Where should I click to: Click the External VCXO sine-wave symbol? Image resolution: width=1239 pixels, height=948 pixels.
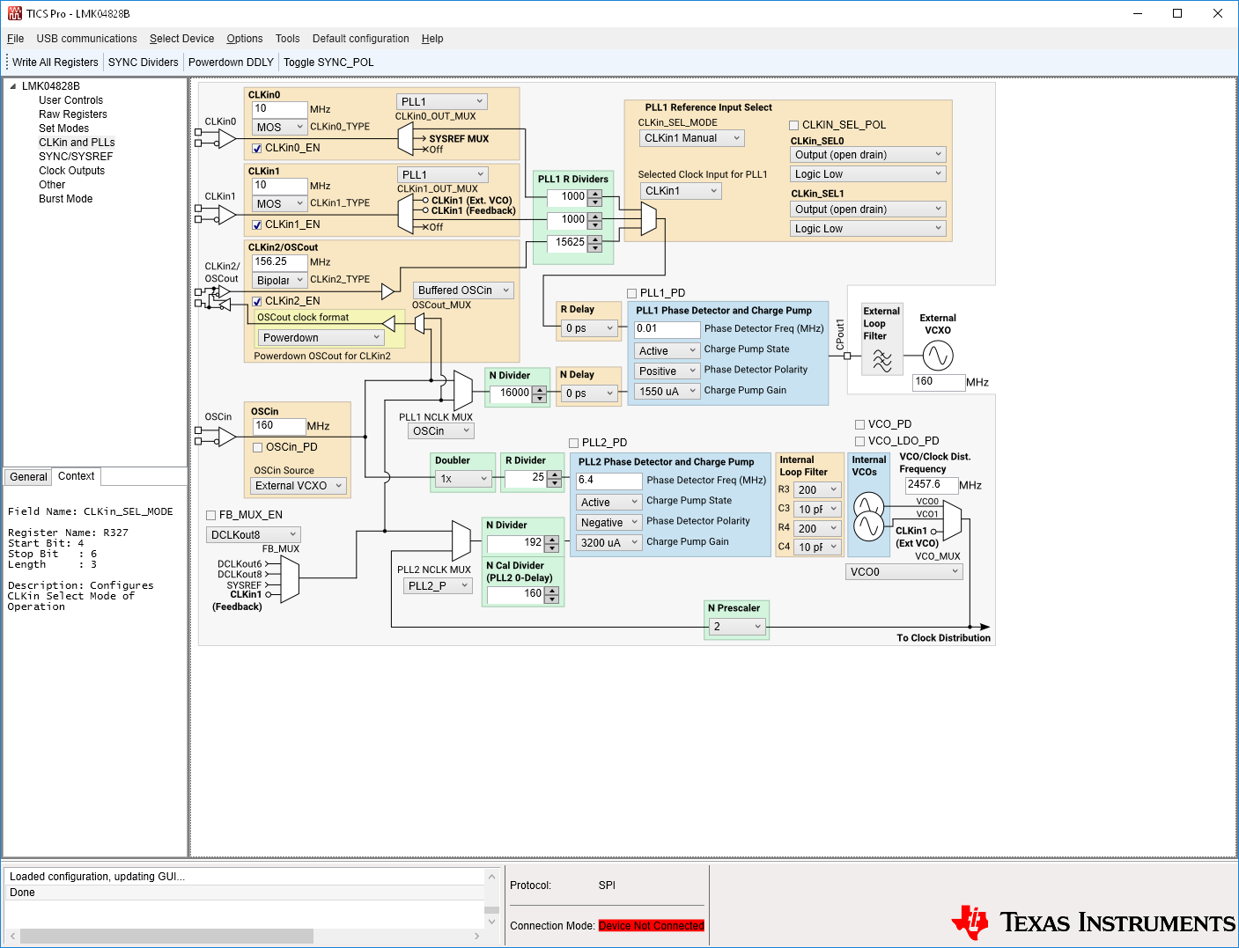[x=938, y=356]
